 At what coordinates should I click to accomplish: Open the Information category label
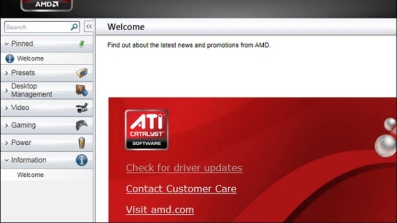29,160
